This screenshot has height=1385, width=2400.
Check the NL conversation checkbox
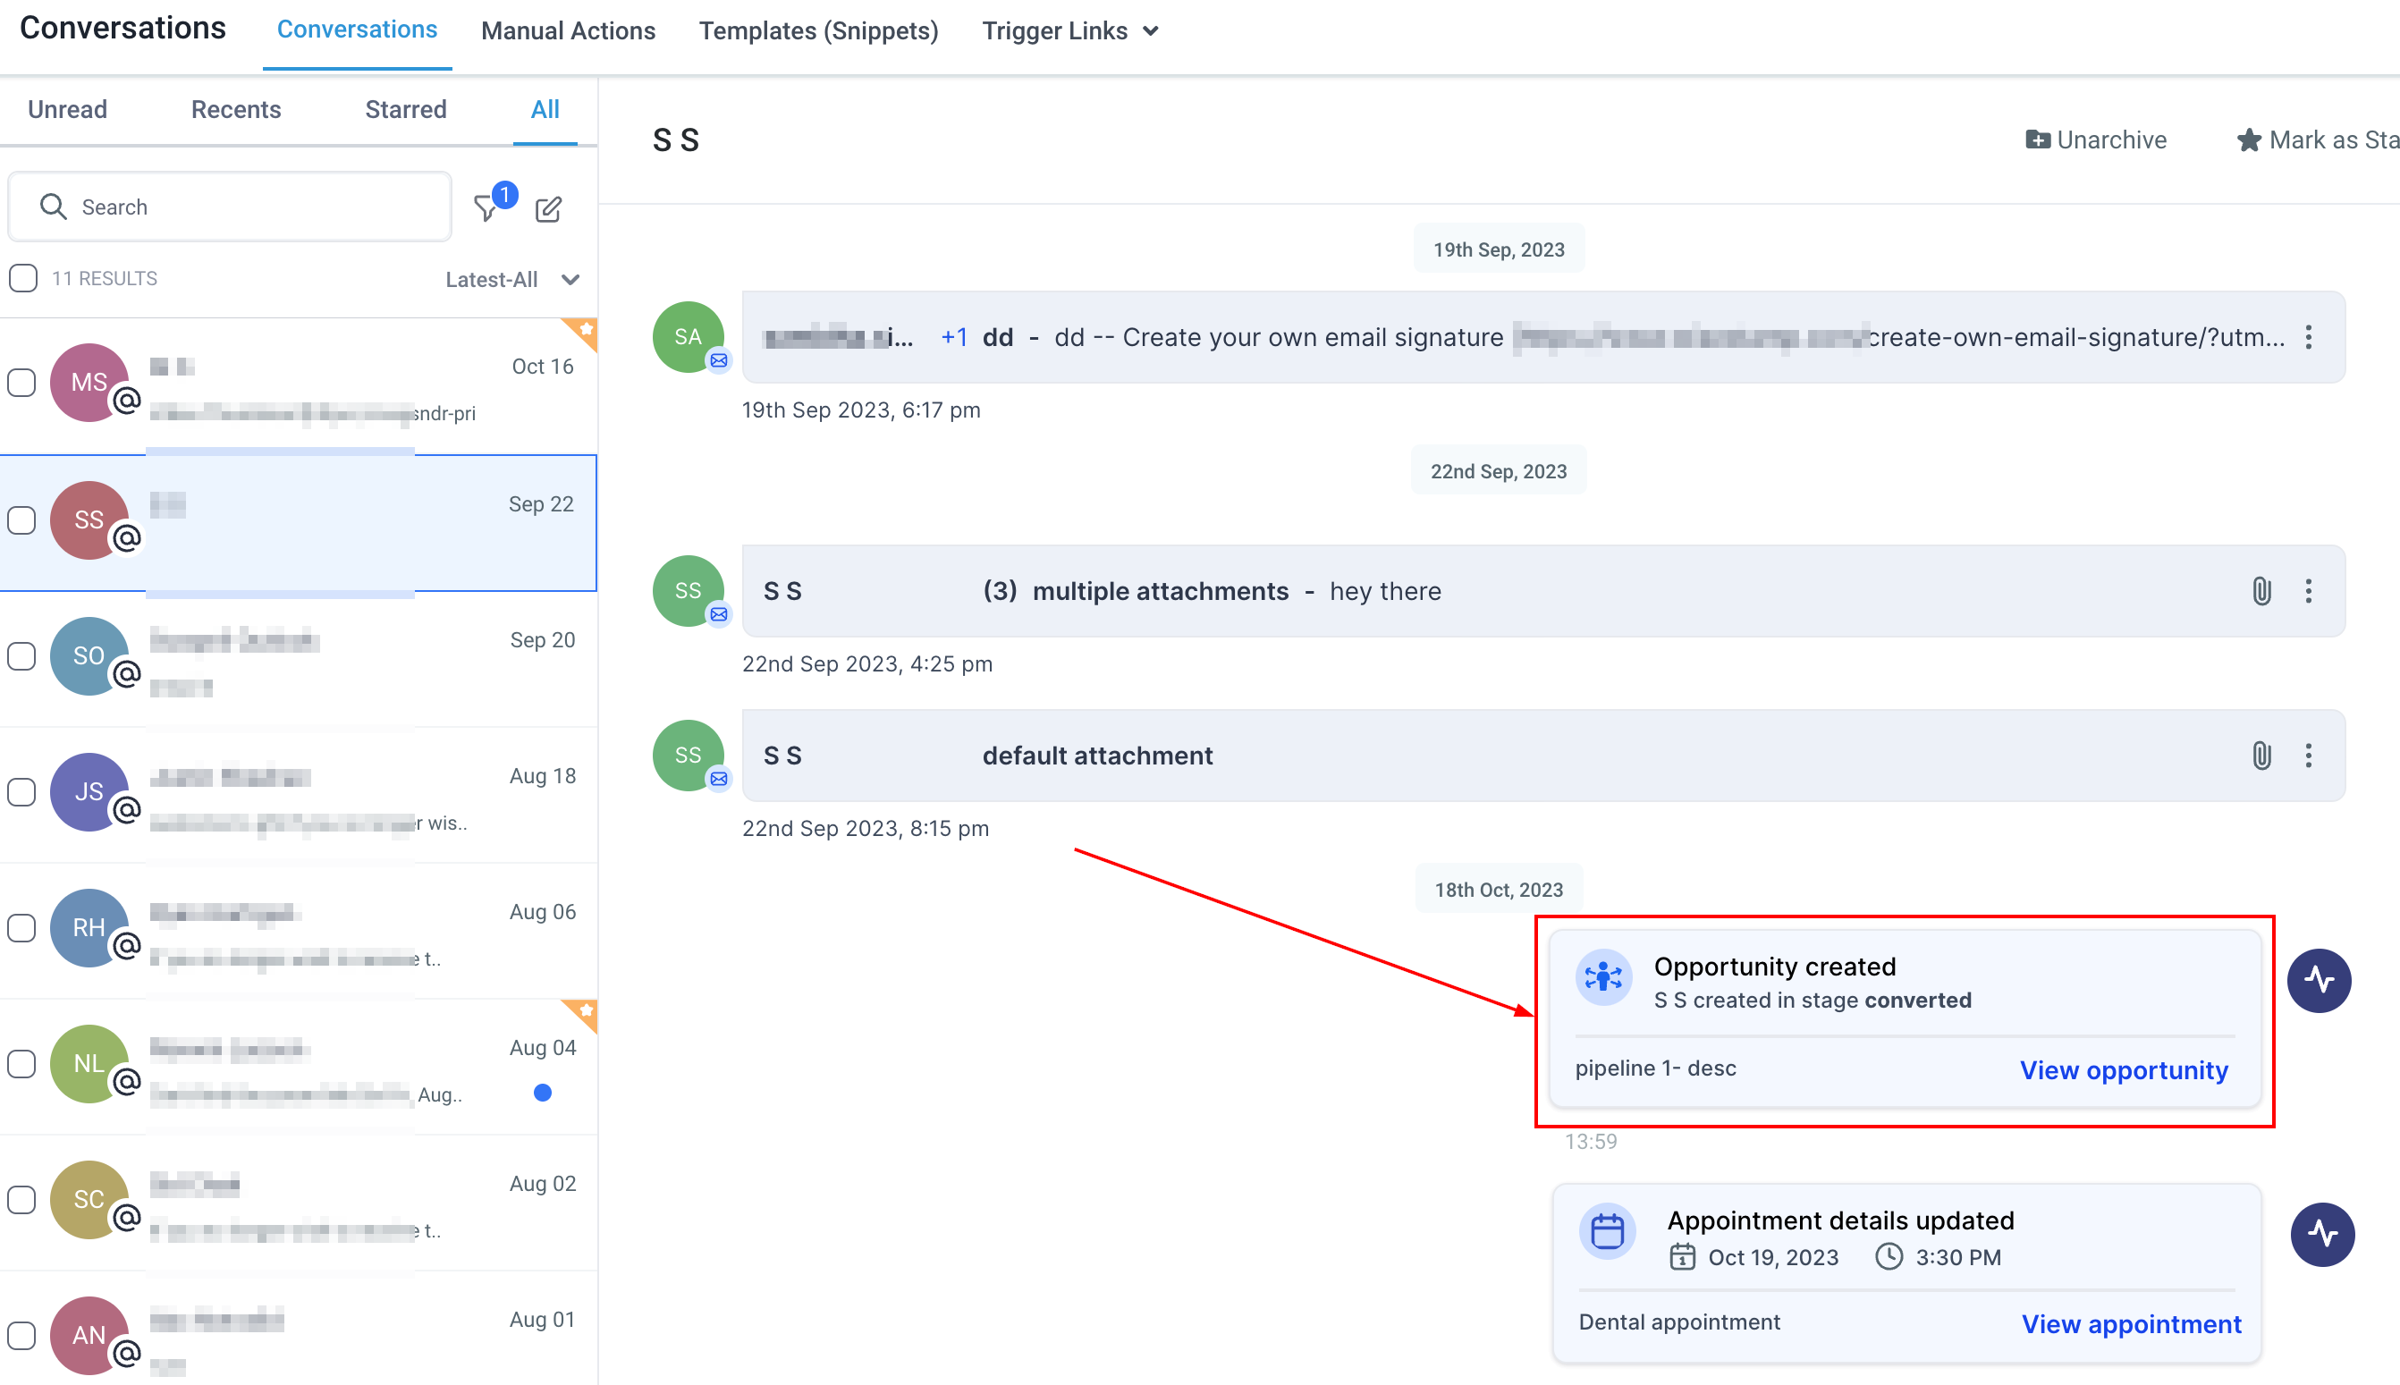(x=21, y=1063)
